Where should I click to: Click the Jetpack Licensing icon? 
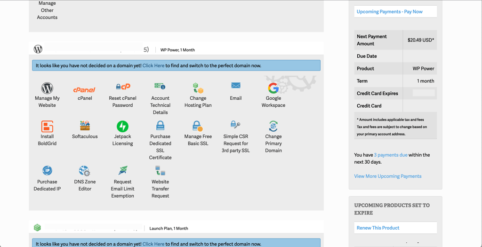pyautogui.click(x=123, y=126)
